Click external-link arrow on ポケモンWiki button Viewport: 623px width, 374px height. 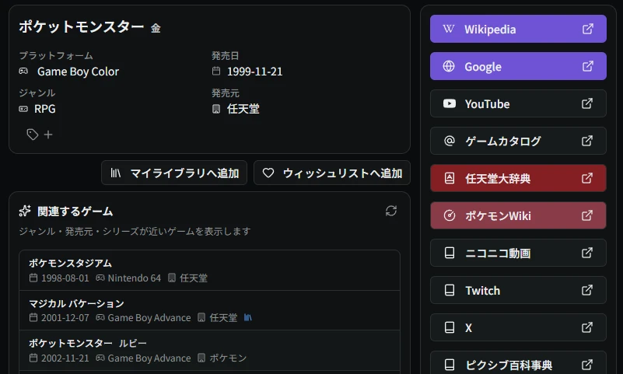tap(587, 215)
